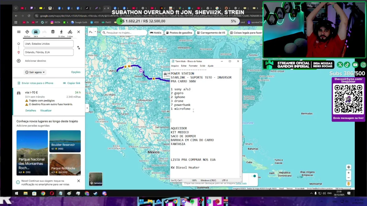Open route Opções
Image resolution: width=367 pixels, height=206 pixels.
[x=76, y=72]
